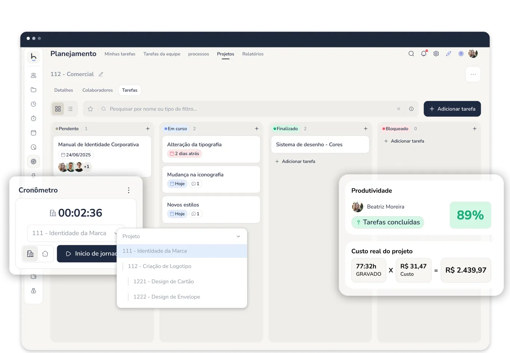
Task: Open the stopwatch icon in sidebar
Action: pyautogui.click(x=34, y=118)
